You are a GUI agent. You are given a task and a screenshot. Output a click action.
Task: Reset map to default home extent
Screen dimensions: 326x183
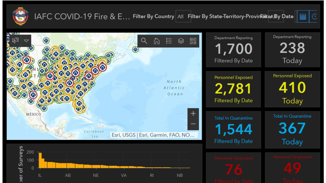tap(157, 41)
